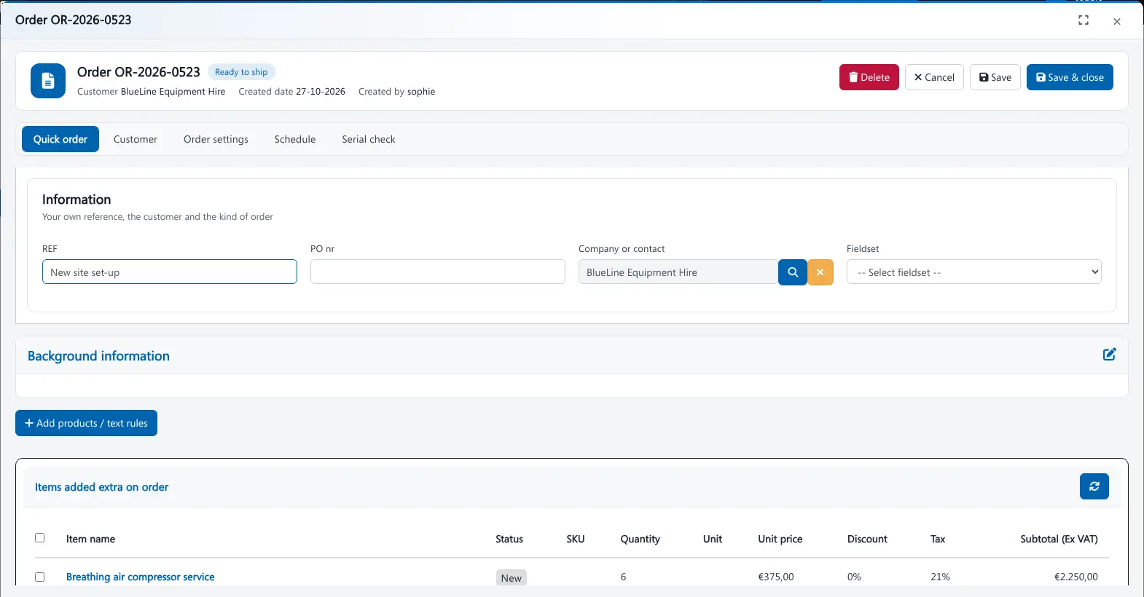Viewport: 1144px width, 597px height.
Task: Focus the REF input field
Action: [170, 272]
